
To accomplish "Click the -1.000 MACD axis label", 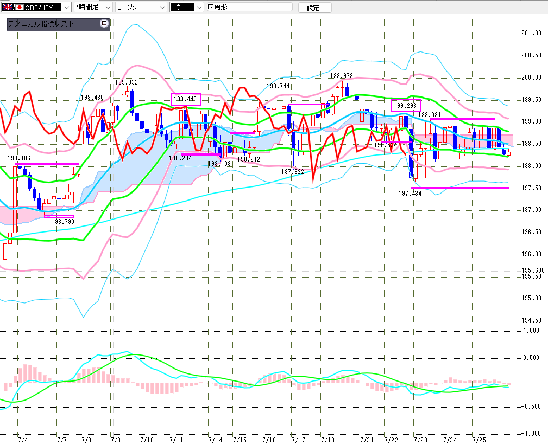I will [x=531, y=434].
